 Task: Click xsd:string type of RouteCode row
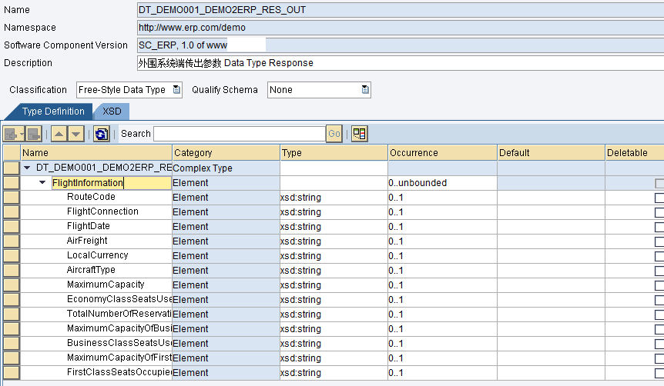pyautogui.click(x=334, y=198)
